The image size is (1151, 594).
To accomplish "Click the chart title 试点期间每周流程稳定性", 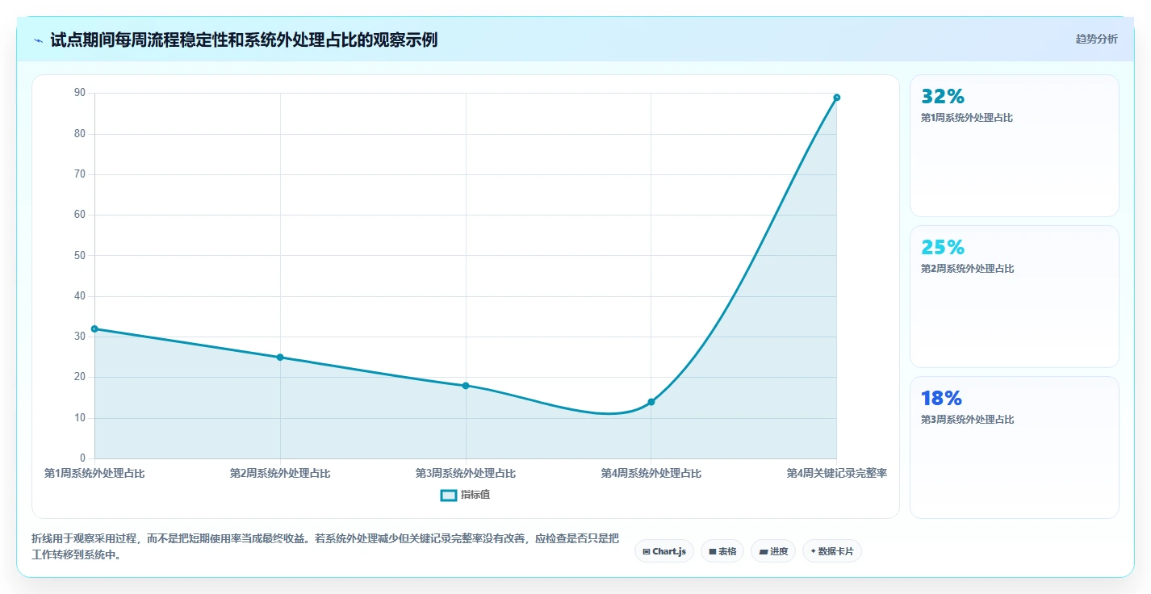I will tap(244, 40).
